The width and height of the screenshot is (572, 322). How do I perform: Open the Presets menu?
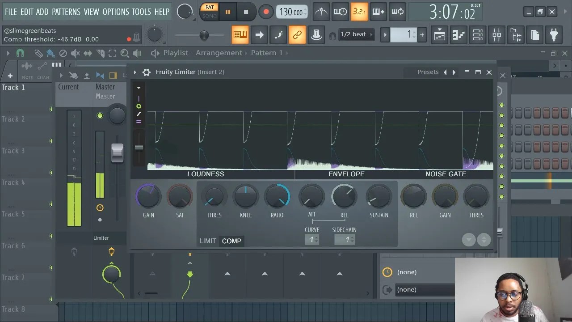pyautogui.click(x=428, y=72)
